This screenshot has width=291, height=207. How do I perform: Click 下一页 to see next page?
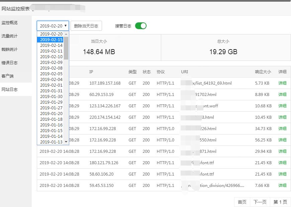(260, 202)
